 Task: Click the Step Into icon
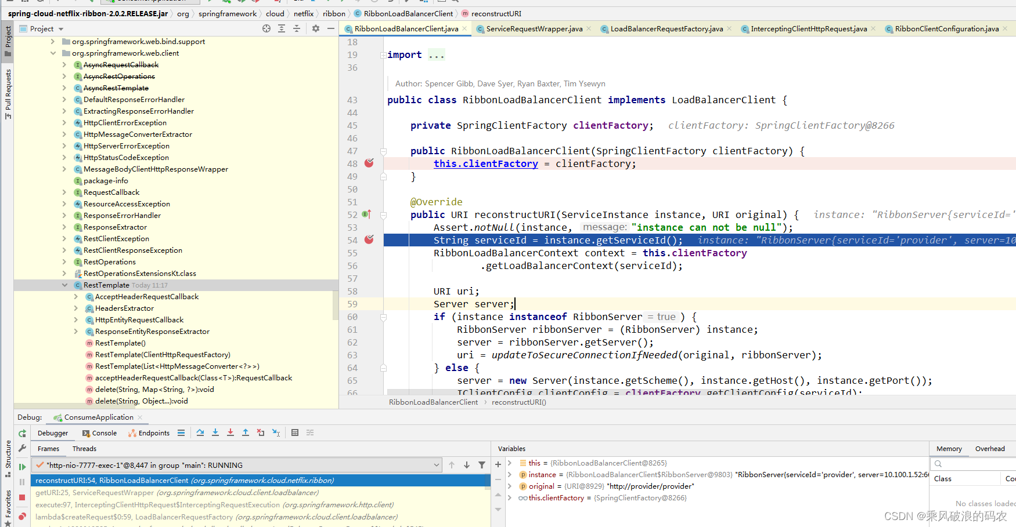[x=215, y=432]
